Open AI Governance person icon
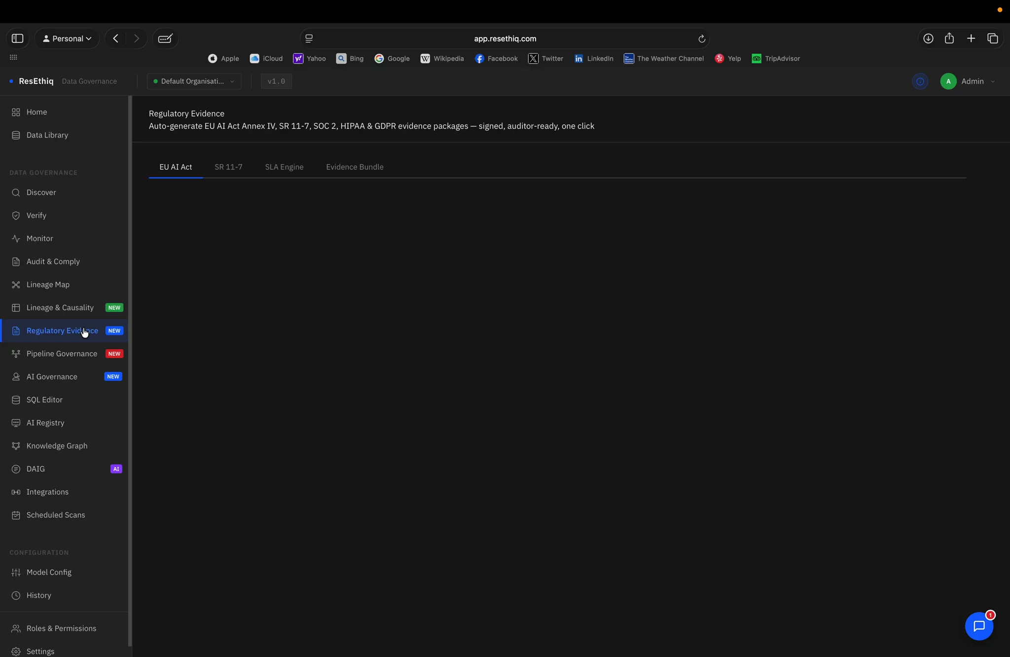The width and height of the screenshot is (1010, 657). [16, 377]
